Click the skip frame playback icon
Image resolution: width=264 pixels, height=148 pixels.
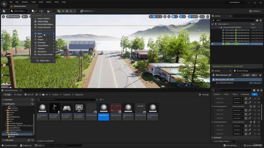[x=63, y=11]
